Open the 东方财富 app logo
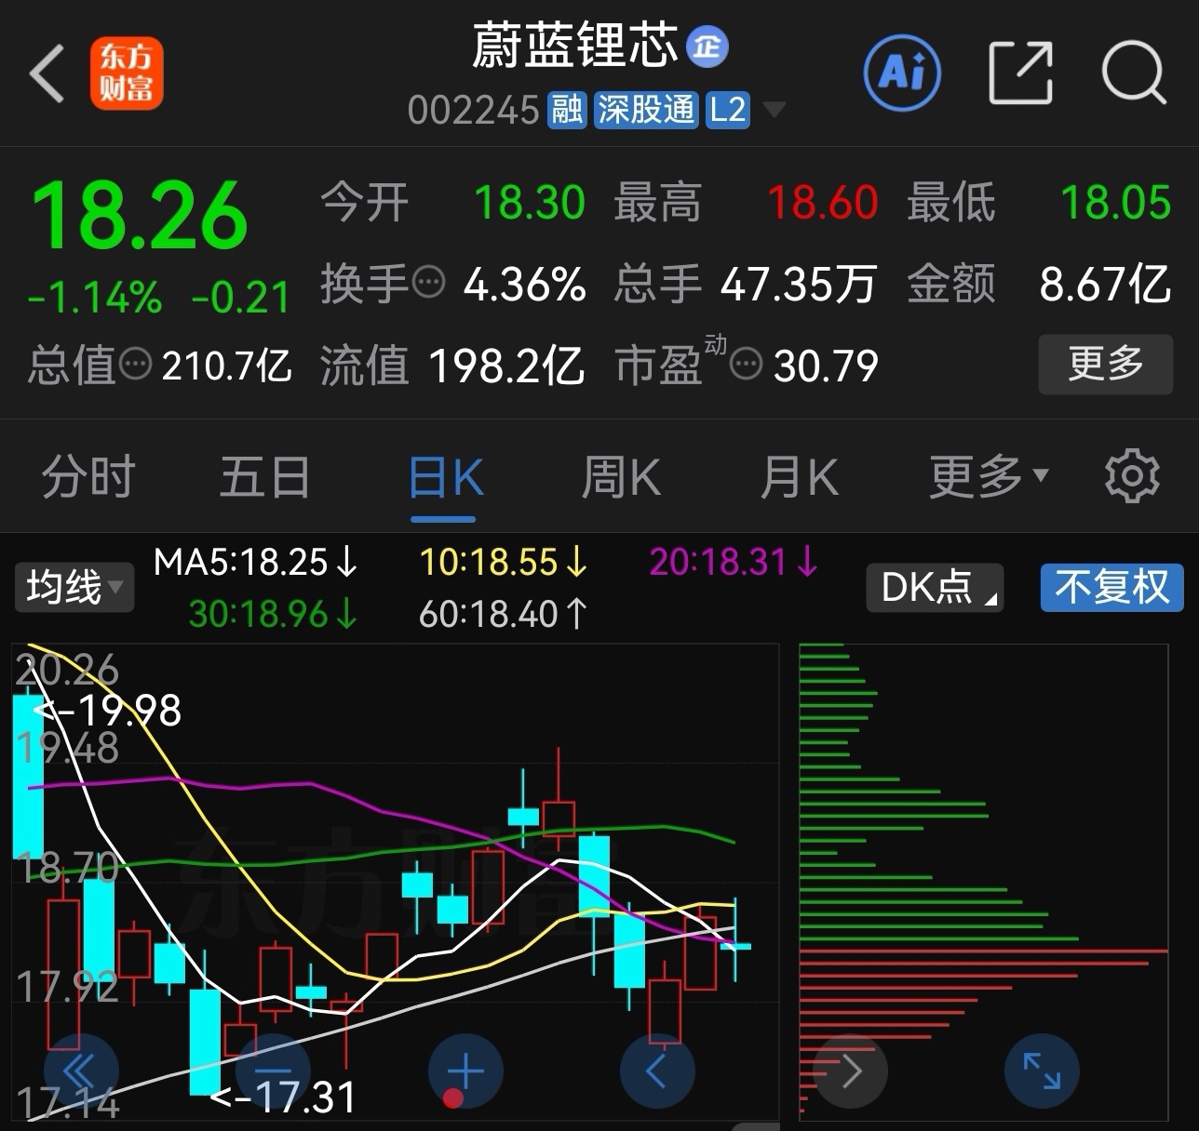 127,73
